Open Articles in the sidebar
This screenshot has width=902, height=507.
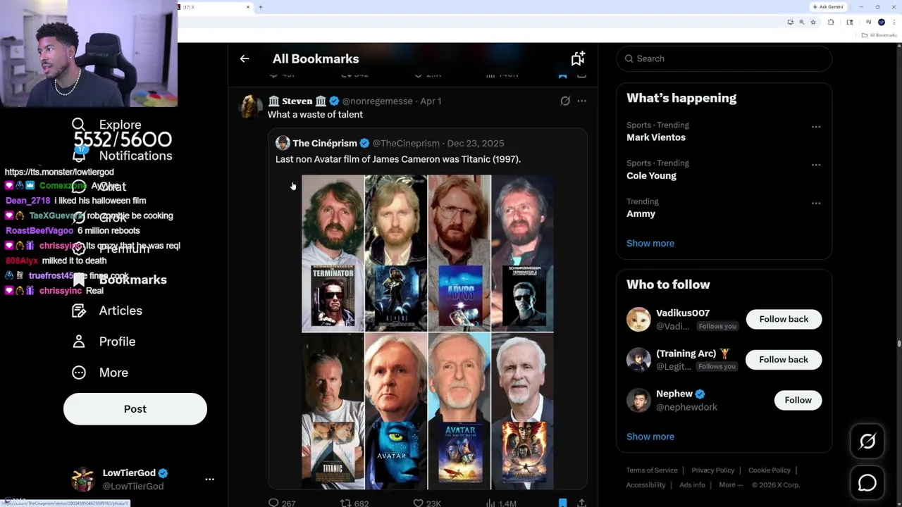[x=107, y=311]
